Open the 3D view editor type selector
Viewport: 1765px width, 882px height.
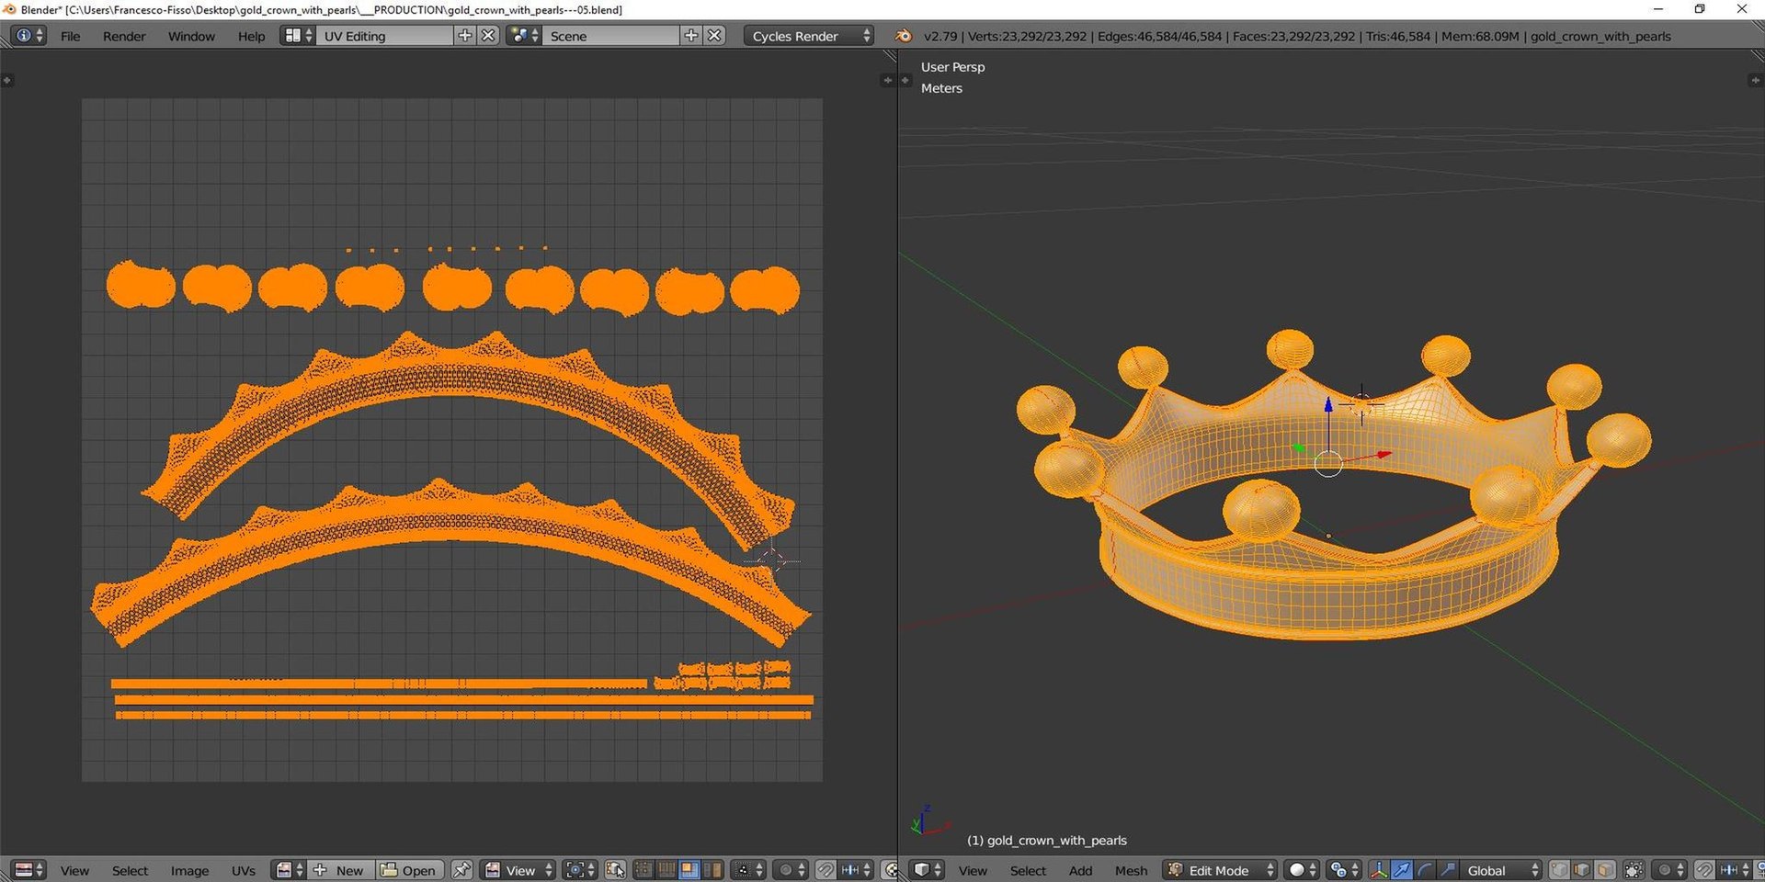[x=927, y=870]
